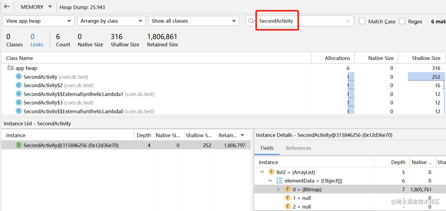Viewport: 446px width, 211px height.
Task: Sort the instance list by Depth column
Action: pyautogui.click(x=144, y=135)
